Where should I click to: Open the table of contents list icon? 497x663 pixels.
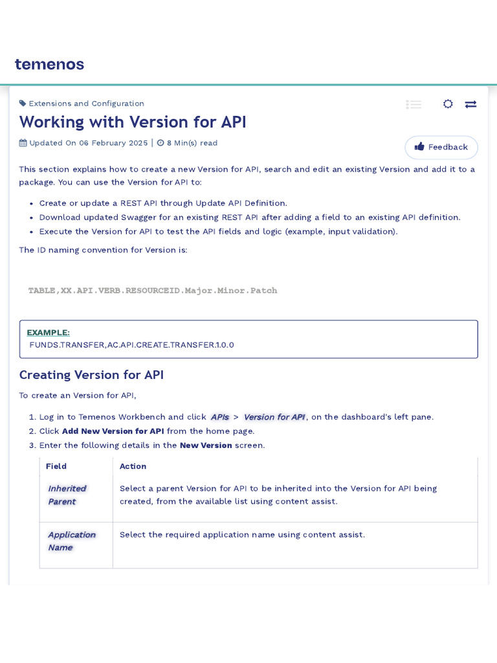(414, 104)
